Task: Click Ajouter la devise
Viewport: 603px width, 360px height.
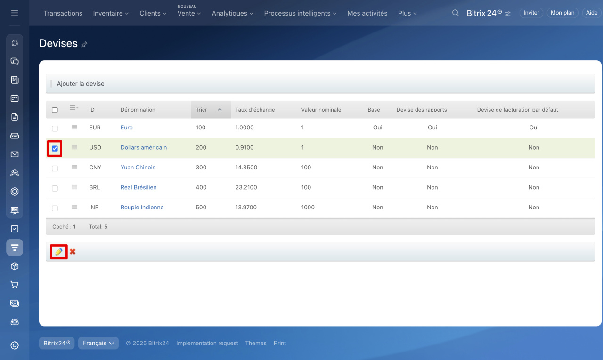Action: point(81,84)
